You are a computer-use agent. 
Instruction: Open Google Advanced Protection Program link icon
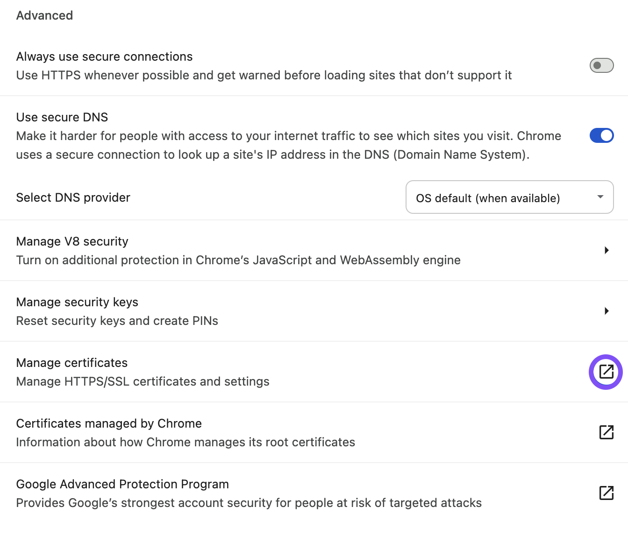[606, 493]
